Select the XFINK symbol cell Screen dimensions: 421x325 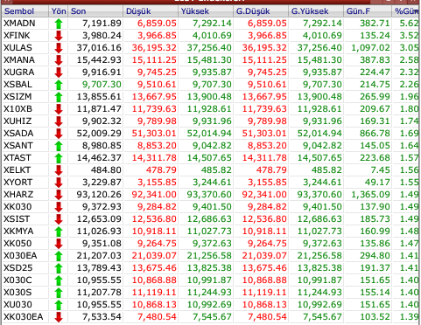(x=25, y=36)
